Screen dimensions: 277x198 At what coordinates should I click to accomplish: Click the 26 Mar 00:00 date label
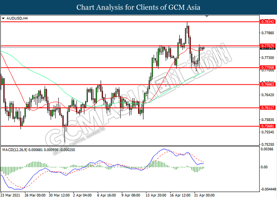tap(35, 195)
